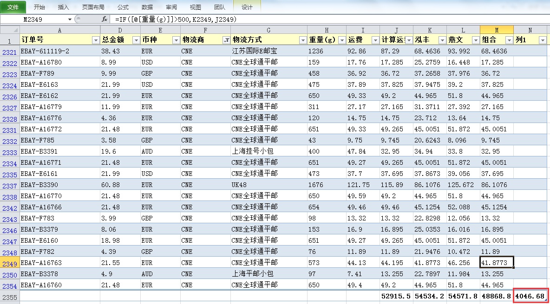
Task: Click the select-all corner above row 1
Action: pos(9,30)
